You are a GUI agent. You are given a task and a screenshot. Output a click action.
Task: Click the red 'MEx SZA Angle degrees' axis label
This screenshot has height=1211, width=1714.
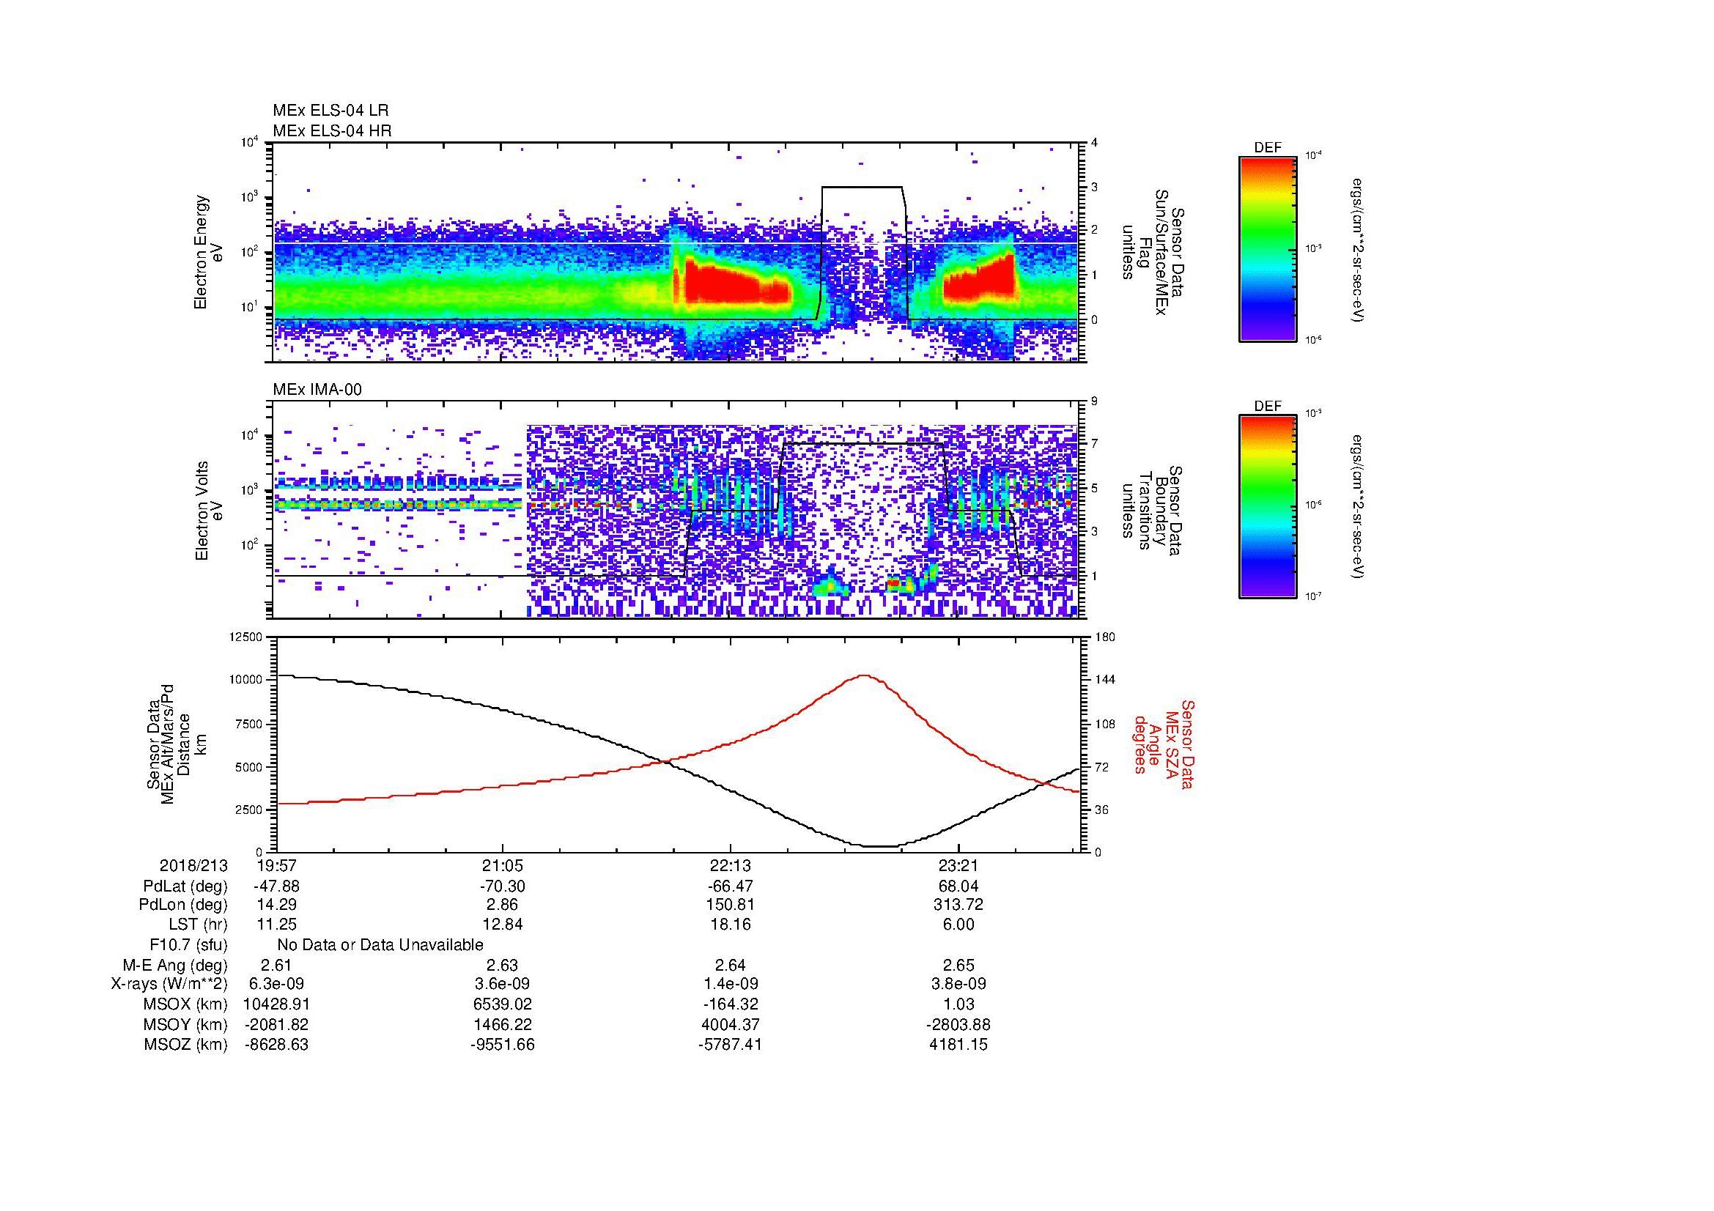click(1164, 744)
